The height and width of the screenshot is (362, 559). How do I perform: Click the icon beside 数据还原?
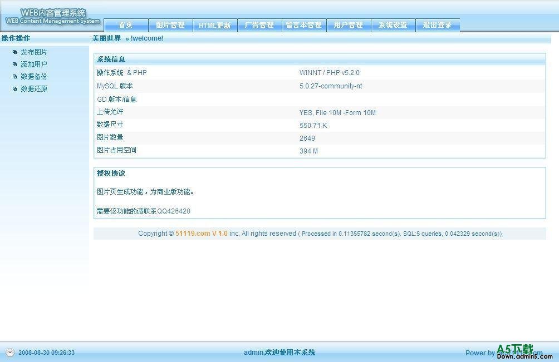coord(14,88)
